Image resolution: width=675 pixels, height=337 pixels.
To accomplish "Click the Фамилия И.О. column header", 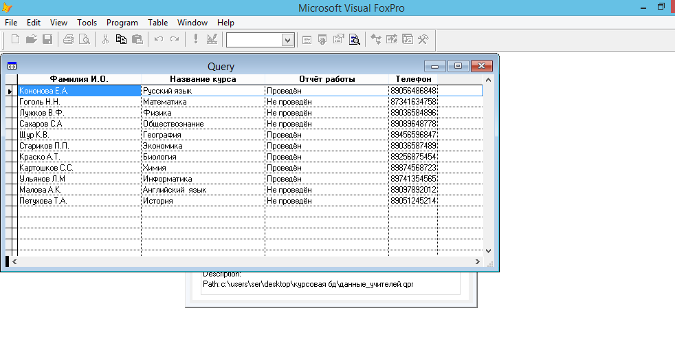I will [x=79, y=79].
